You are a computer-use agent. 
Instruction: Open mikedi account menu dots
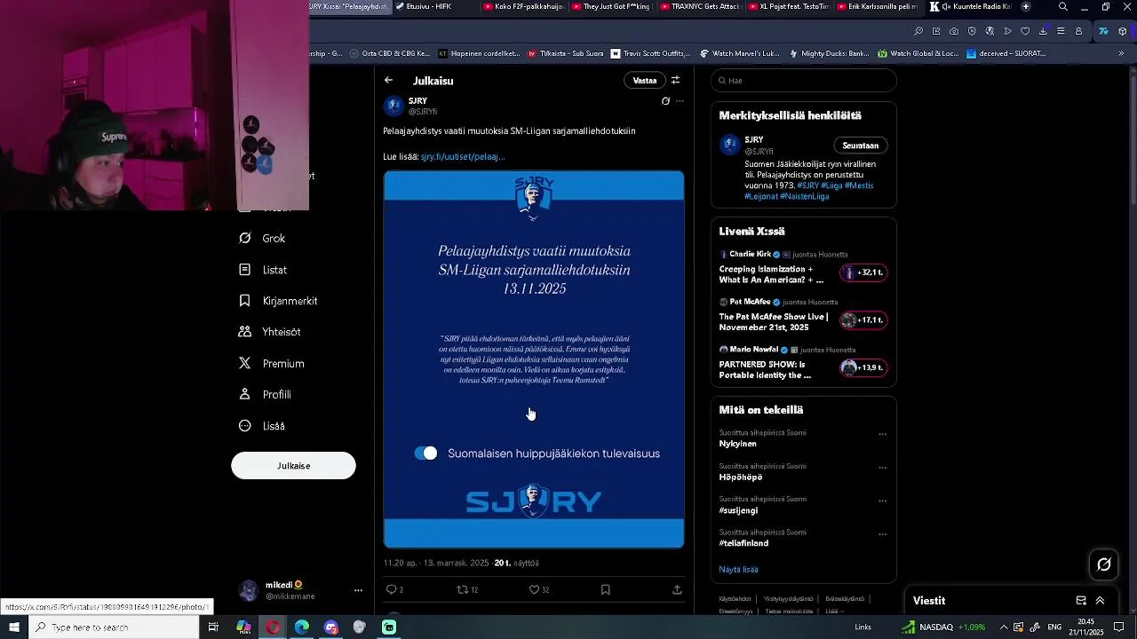(358, 590)
